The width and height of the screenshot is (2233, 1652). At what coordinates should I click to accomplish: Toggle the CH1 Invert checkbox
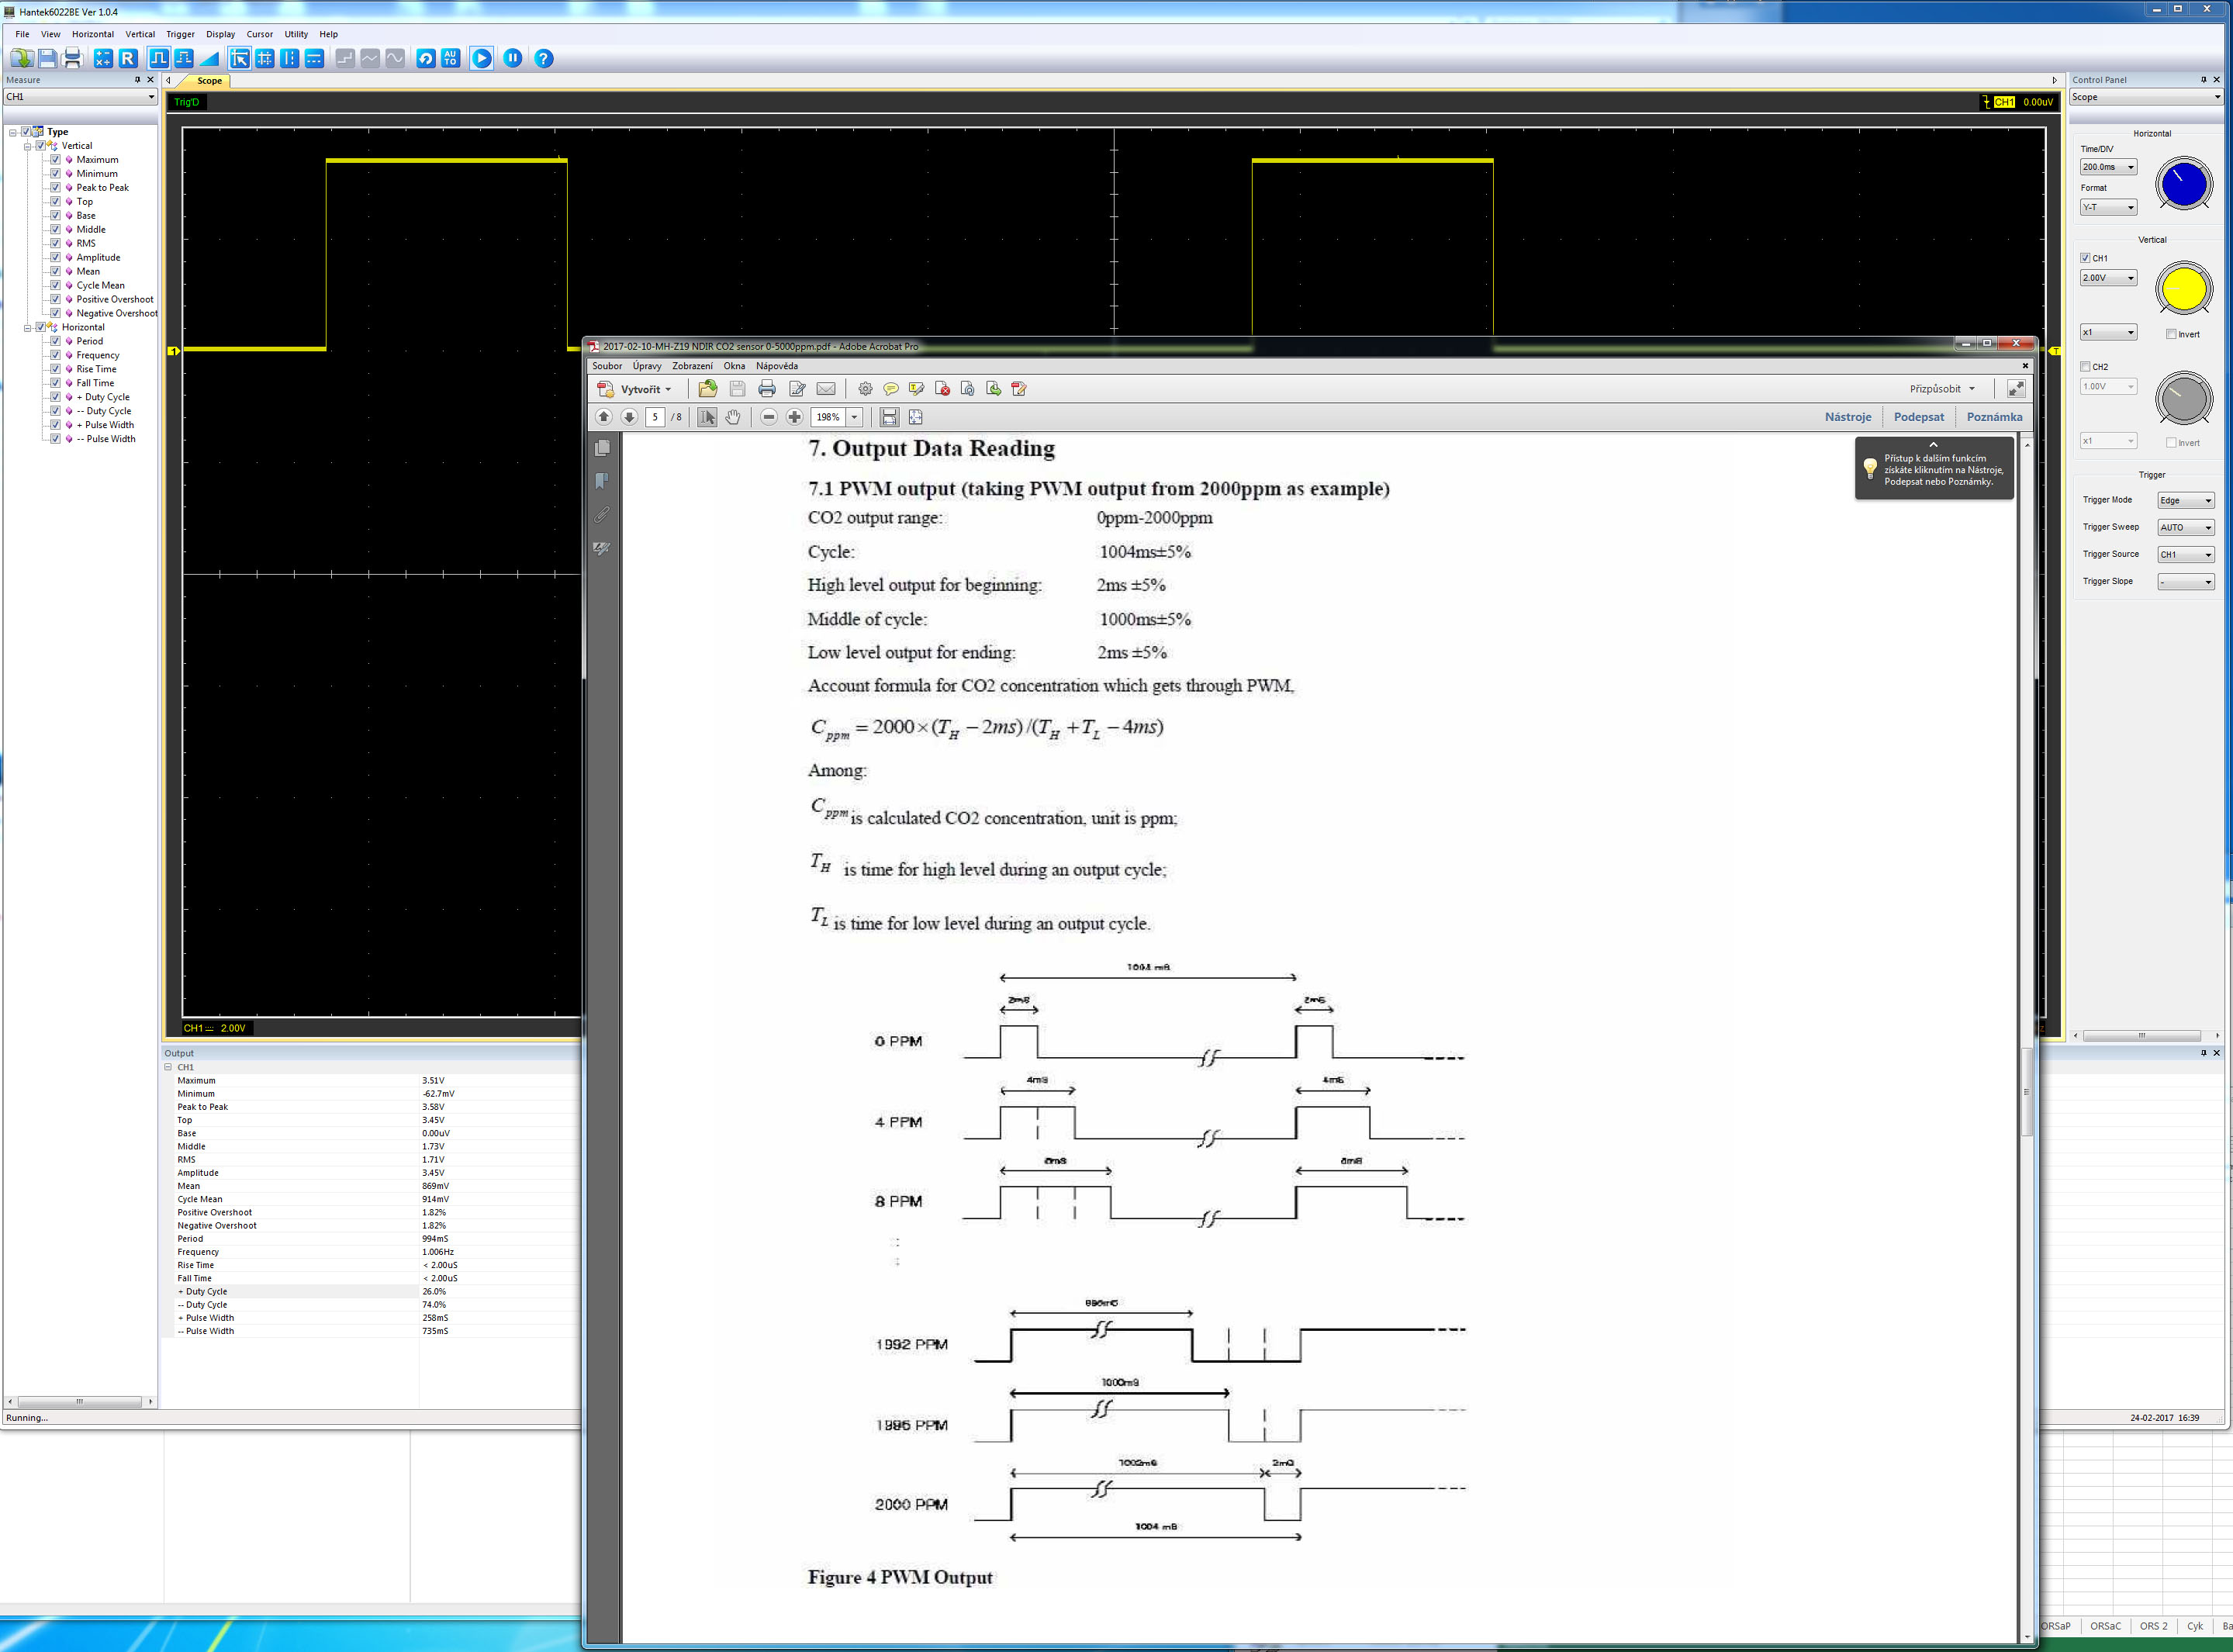click(2171, 334)
